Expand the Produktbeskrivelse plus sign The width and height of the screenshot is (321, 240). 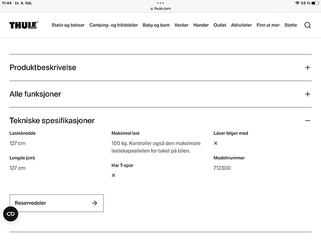point(308,67)
